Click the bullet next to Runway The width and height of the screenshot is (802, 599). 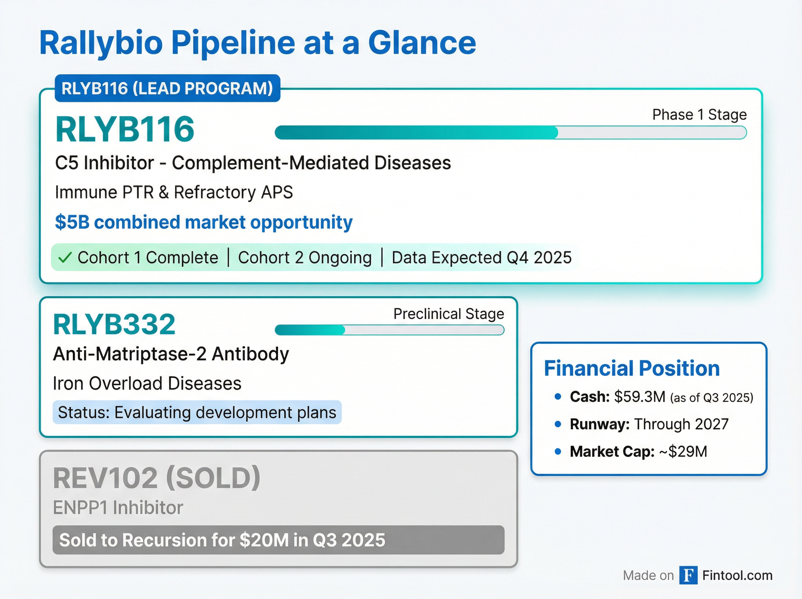558,424
